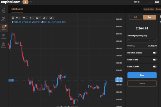
Task: Click the Cancel button
Action: [142, 83]
